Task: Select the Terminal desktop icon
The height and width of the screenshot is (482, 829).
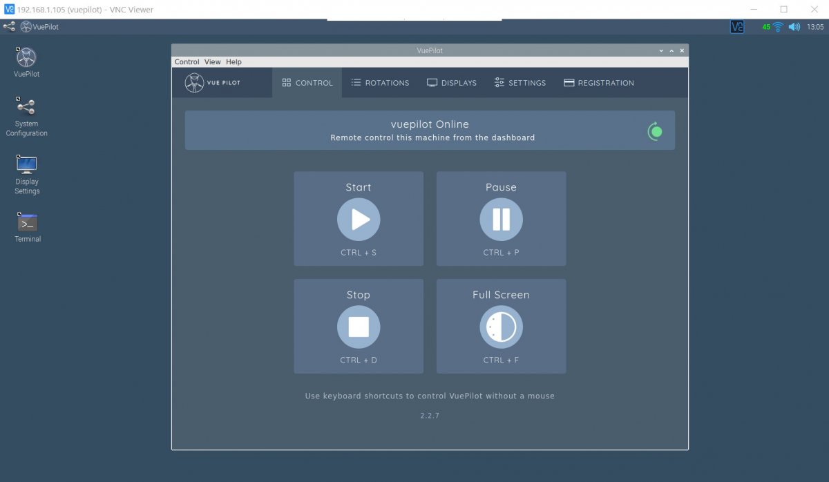Action: click(x=28, y=228)
